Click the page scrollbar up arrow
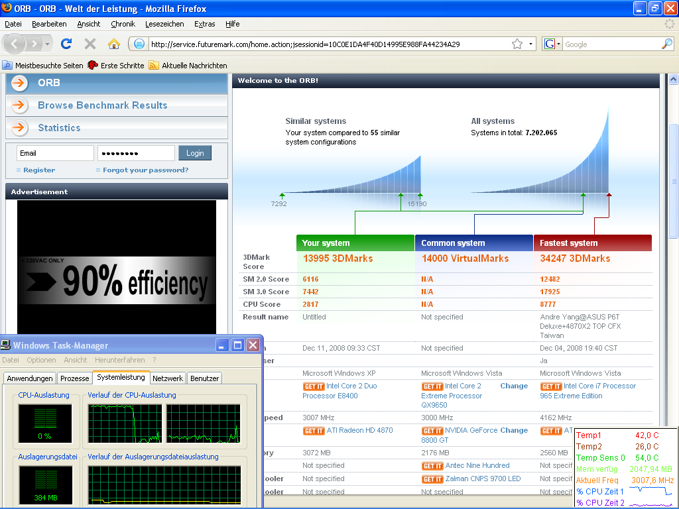 (674, 80)
